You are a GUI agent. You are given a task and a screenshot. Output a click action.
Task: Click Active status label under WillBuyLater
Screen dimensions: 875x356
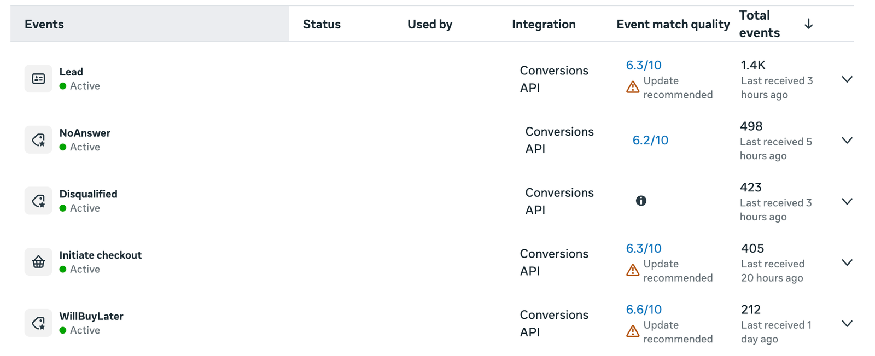(x=85, y=330)
